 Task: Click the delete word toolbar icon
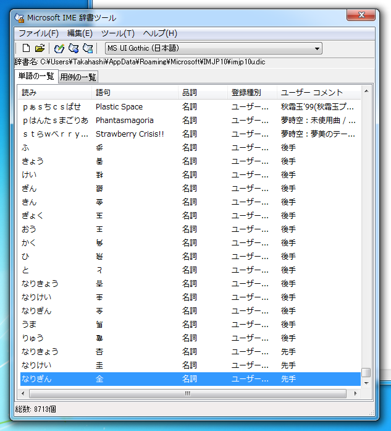[x=88, y=48]
